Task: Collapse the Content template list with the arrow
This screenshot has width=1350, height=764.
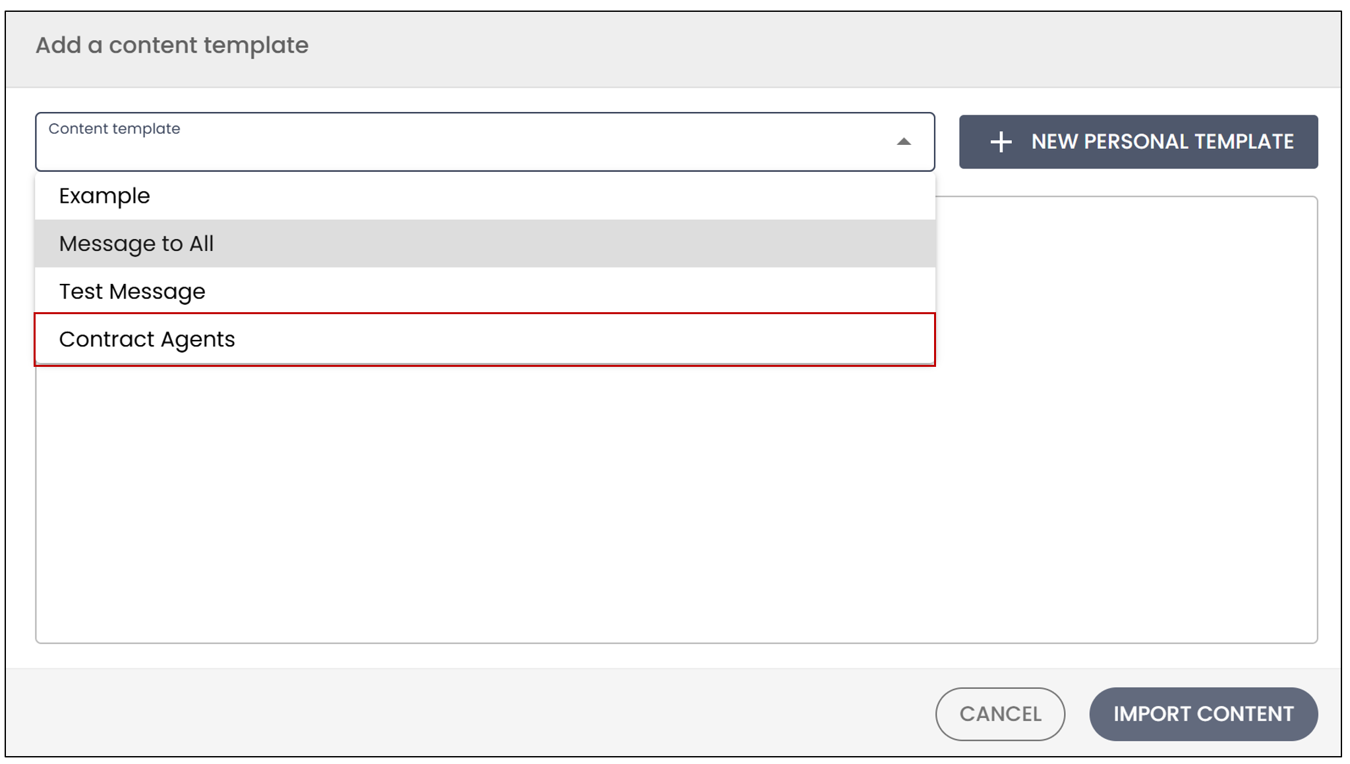Action: 904,142
